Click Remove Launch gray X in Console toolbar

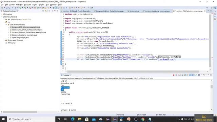tap(176, 75)
